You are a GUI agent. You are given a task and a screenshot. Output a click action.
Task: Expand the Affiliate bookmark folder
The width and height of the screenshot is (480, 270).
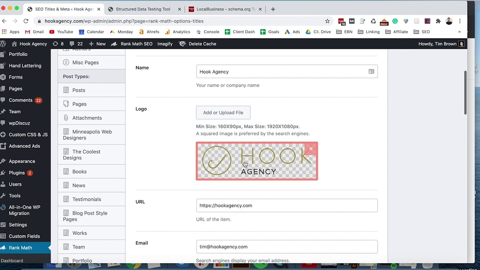coord(396,32)
